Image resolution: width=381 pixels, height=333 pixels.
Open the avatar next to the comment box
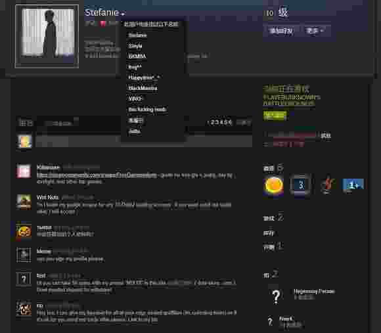point(24,141)
